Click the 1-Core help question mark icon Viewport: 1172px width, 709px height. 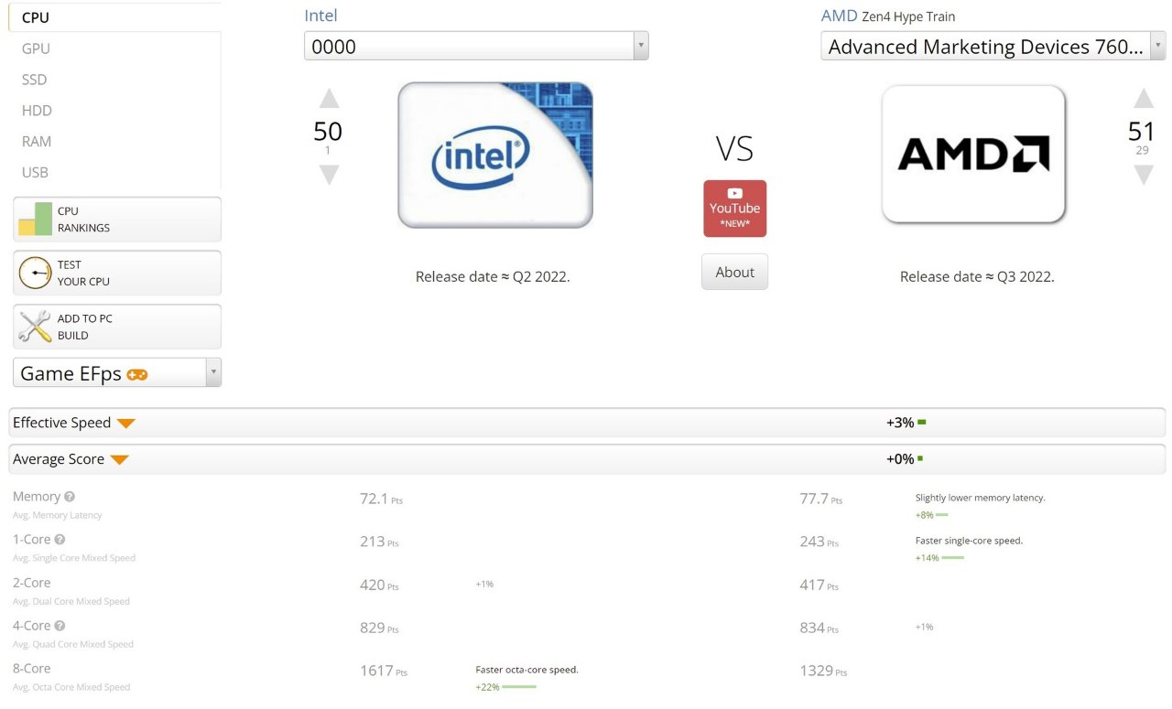point(60,540)
